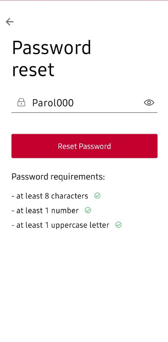Tap empty space between Parol000 and eye icon
The height and width of the screenshot is (342, 168).
pyautogui.click(x=109, y=103)
